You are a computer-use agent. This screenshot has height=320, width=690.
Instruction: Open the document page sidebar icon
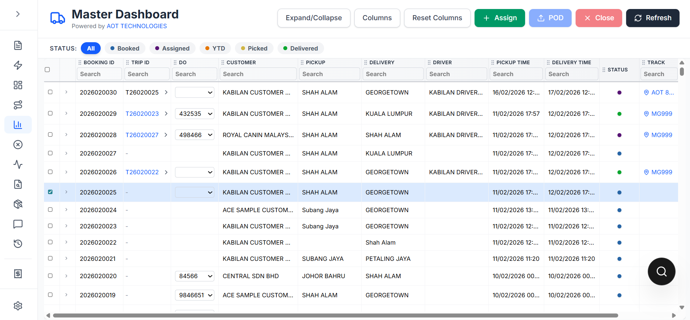pos(18,45)
